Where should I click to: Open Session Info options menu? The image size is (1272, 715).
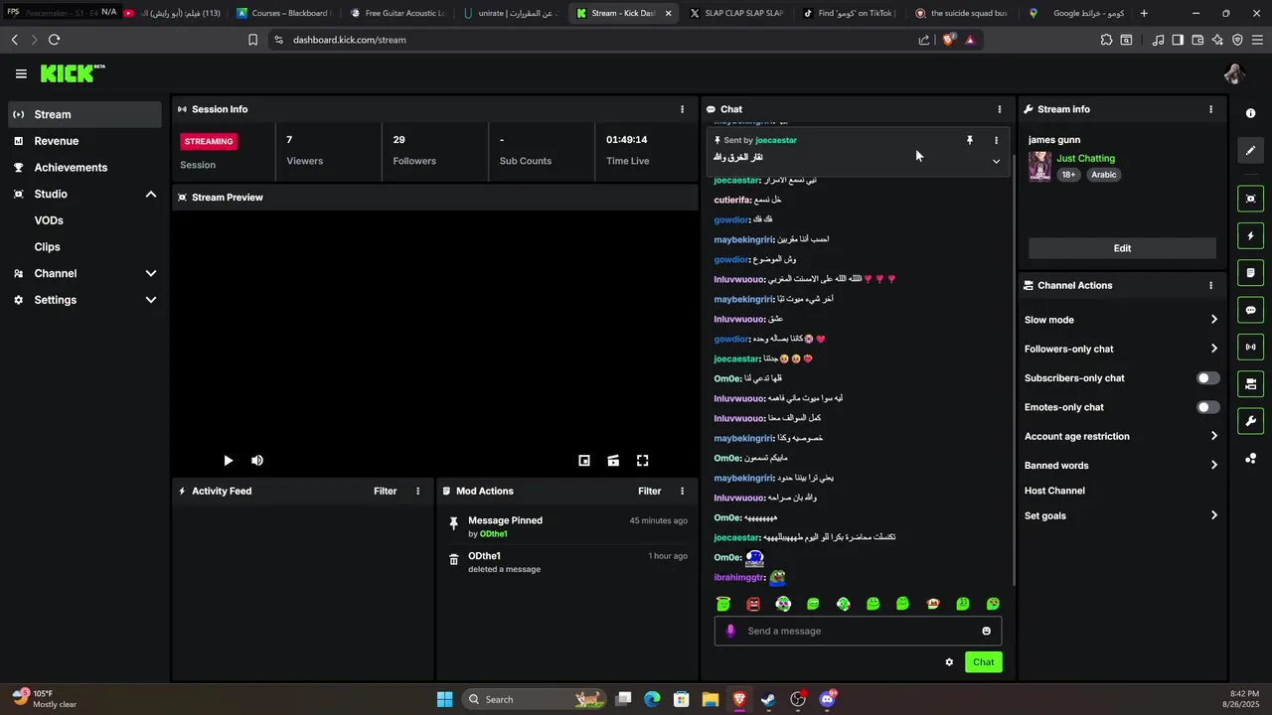tap(682, 109)
